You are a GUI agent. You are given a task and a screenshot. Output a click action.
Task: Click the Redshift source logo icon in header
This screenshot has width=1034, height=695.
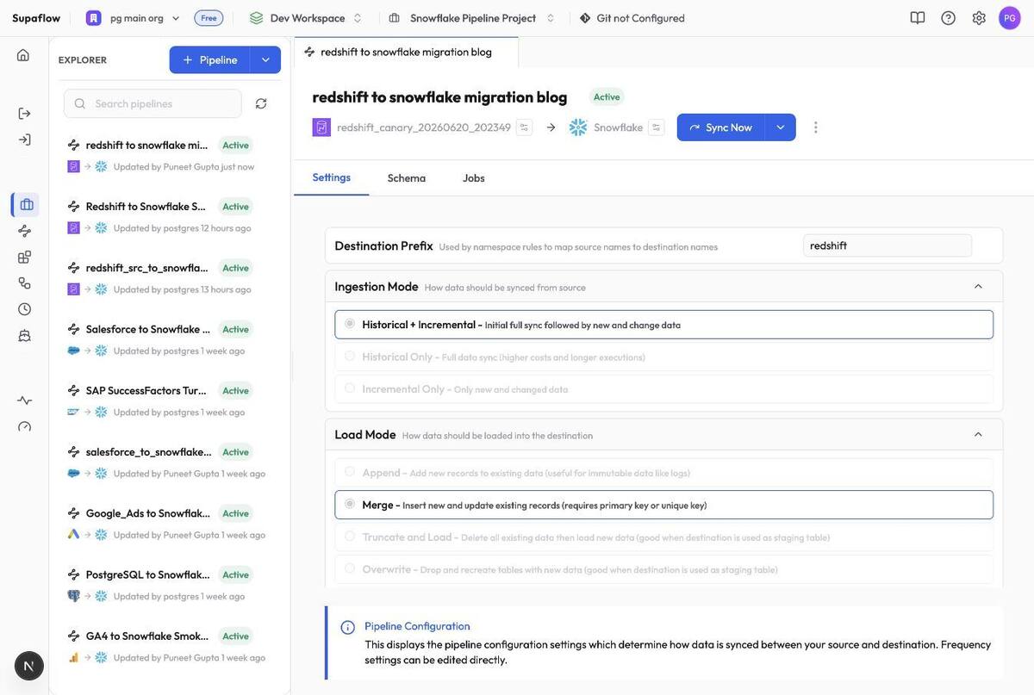(321, 127)
